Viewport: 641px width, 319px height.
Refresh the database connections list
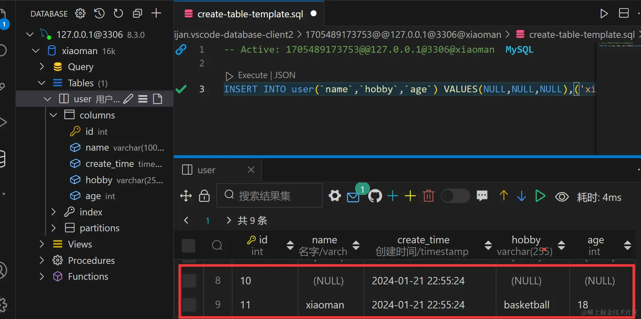pos(118,13)
